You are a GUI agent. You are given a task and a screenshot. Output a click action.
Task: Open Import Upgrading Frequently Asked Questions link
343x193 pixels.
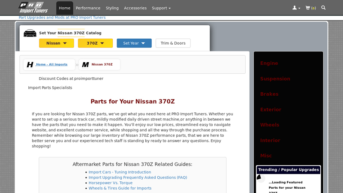point(138,178)
